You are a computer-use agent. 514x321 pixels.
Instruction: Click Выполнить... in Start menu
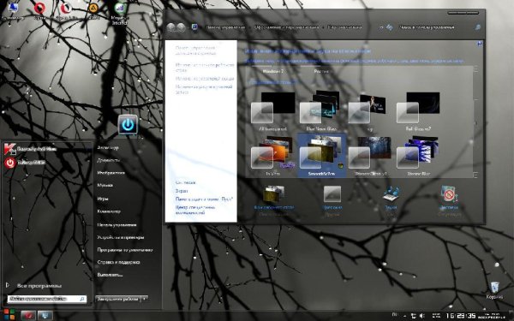point(110,275)
